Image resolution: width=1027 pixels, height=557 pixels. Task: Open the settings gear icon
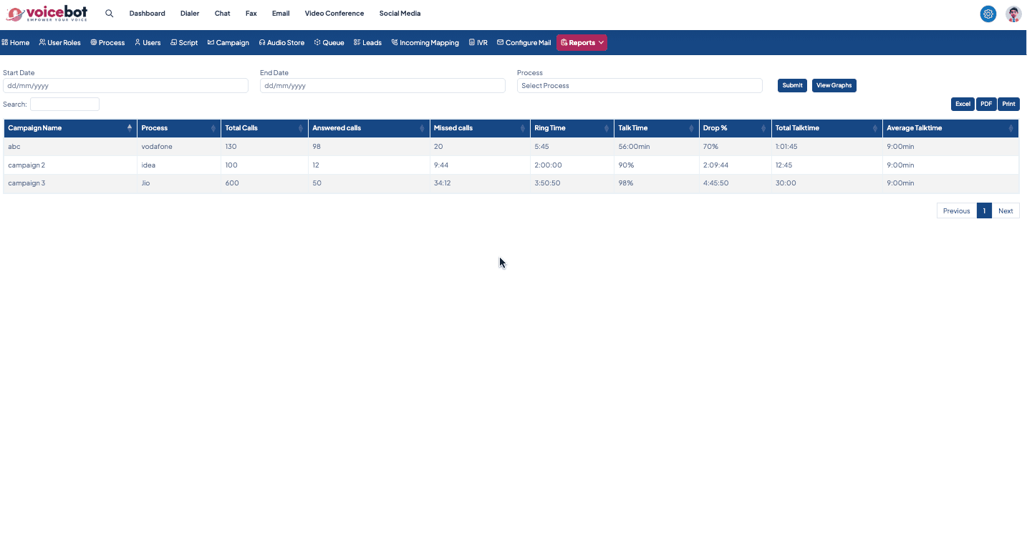(x=988, y=14)
